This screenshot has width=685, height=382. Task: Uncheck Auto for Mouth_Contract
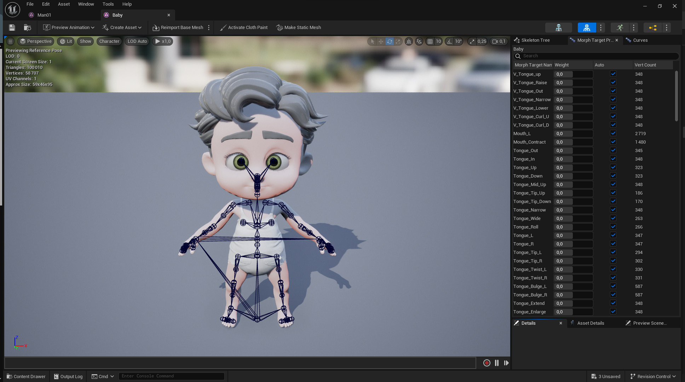point(613,142)
